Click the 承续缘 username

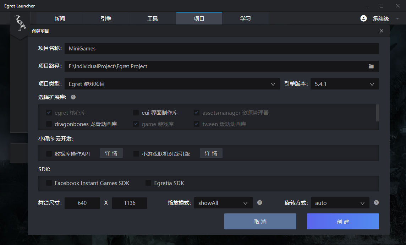[381, 19]
